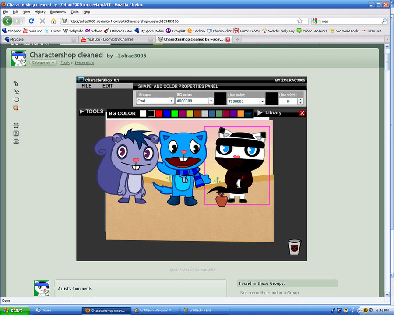Go to the Firefox home page icon
This screenshot has width=394, height=315.
click(53, 21)
